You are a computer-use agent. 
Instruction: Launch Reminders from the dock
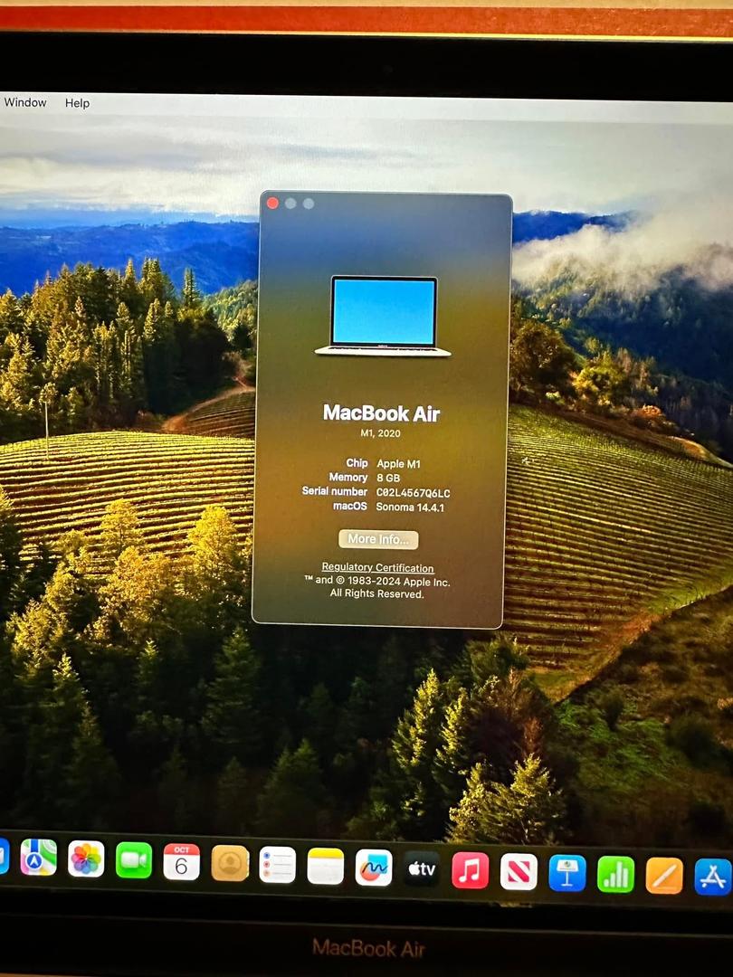[x=278, y=865]
